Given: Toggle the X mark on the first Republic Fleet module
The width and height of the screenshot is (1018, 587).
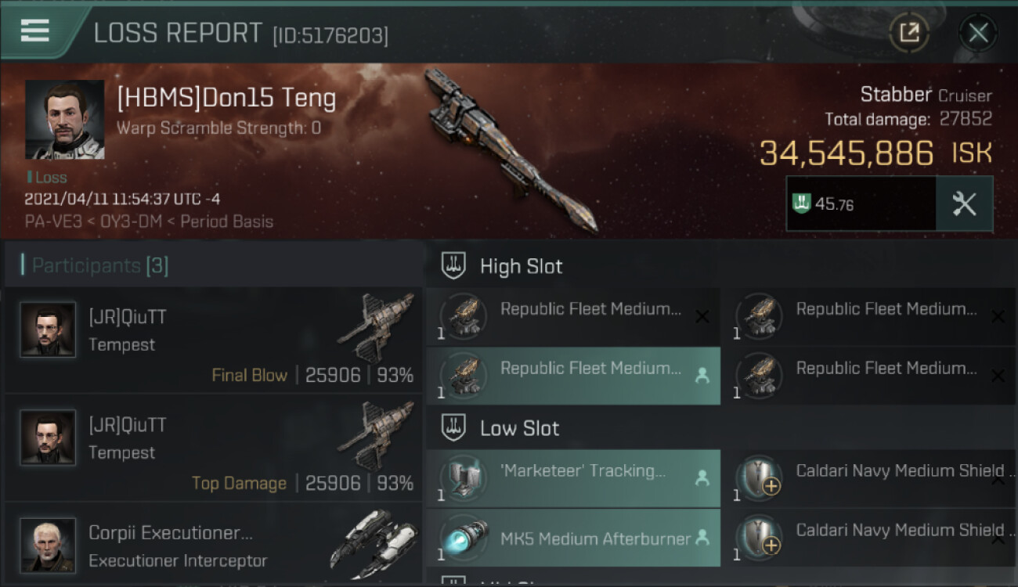Looking at the screenshot, I should tap(702, 316).
